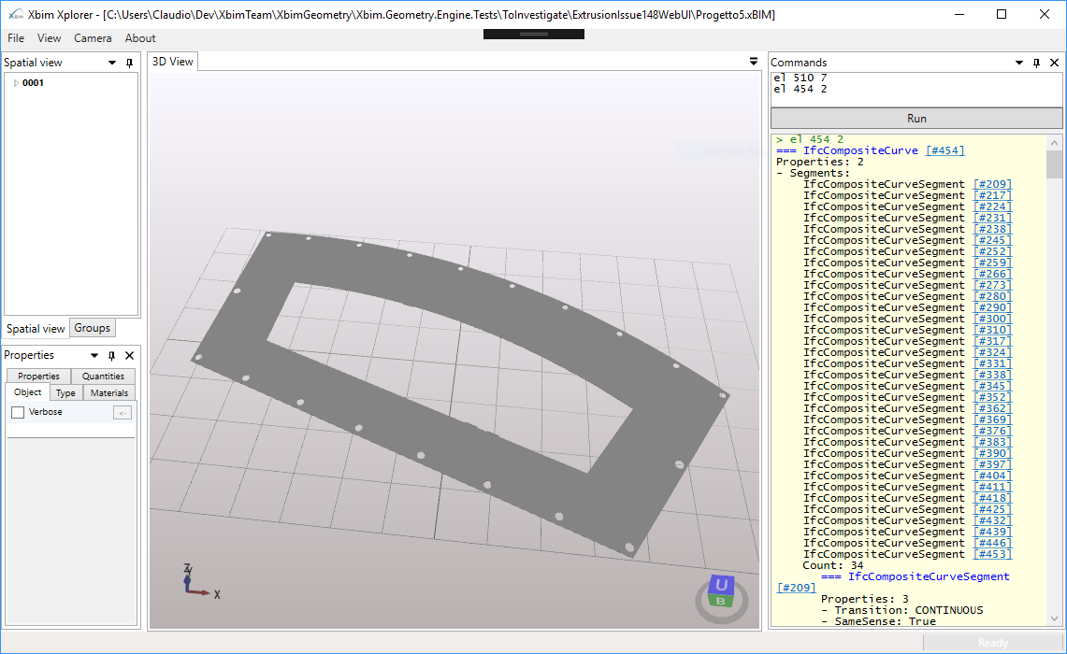Open the Camera menu
The image size is (1067, 654).
[x=93, y=38]
